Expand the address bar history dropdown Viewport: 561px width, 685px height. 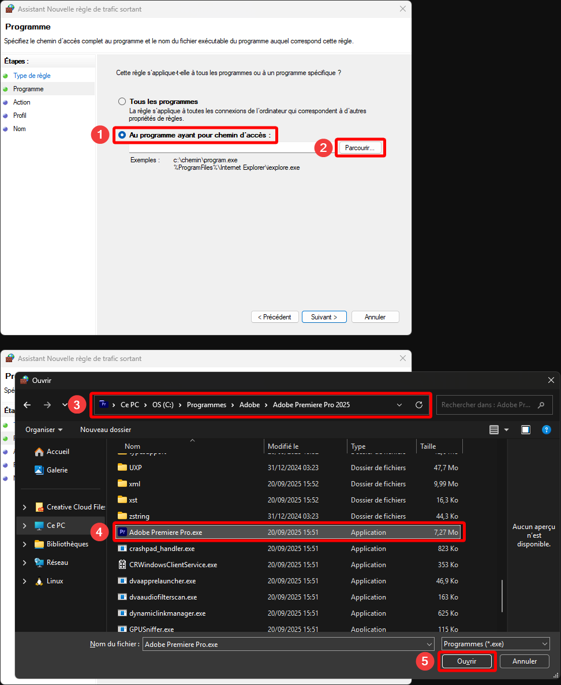coord(399,405)
